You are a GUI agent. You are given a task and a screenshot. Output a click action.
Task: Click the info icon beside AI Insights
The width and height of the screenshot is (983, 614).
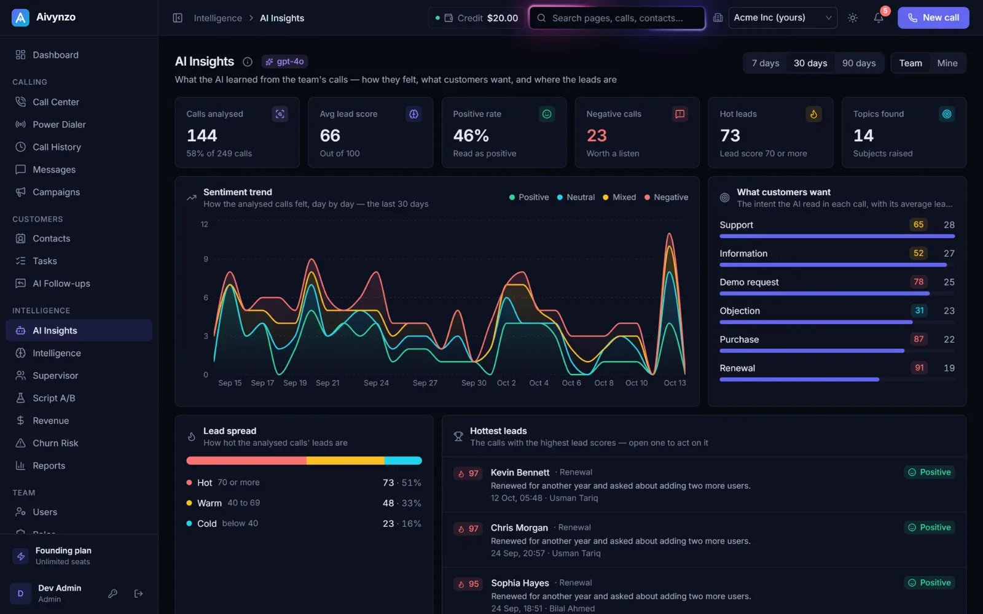tap(248, 61)
